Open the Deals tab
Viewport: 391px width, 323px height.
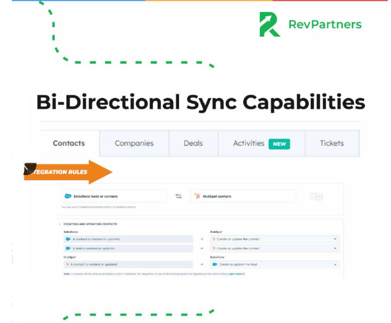tap(194, 143)
